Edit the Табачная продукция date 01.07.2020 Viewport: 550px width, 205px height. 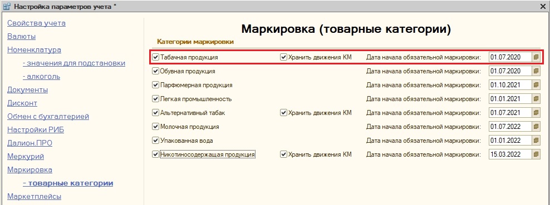510,57
